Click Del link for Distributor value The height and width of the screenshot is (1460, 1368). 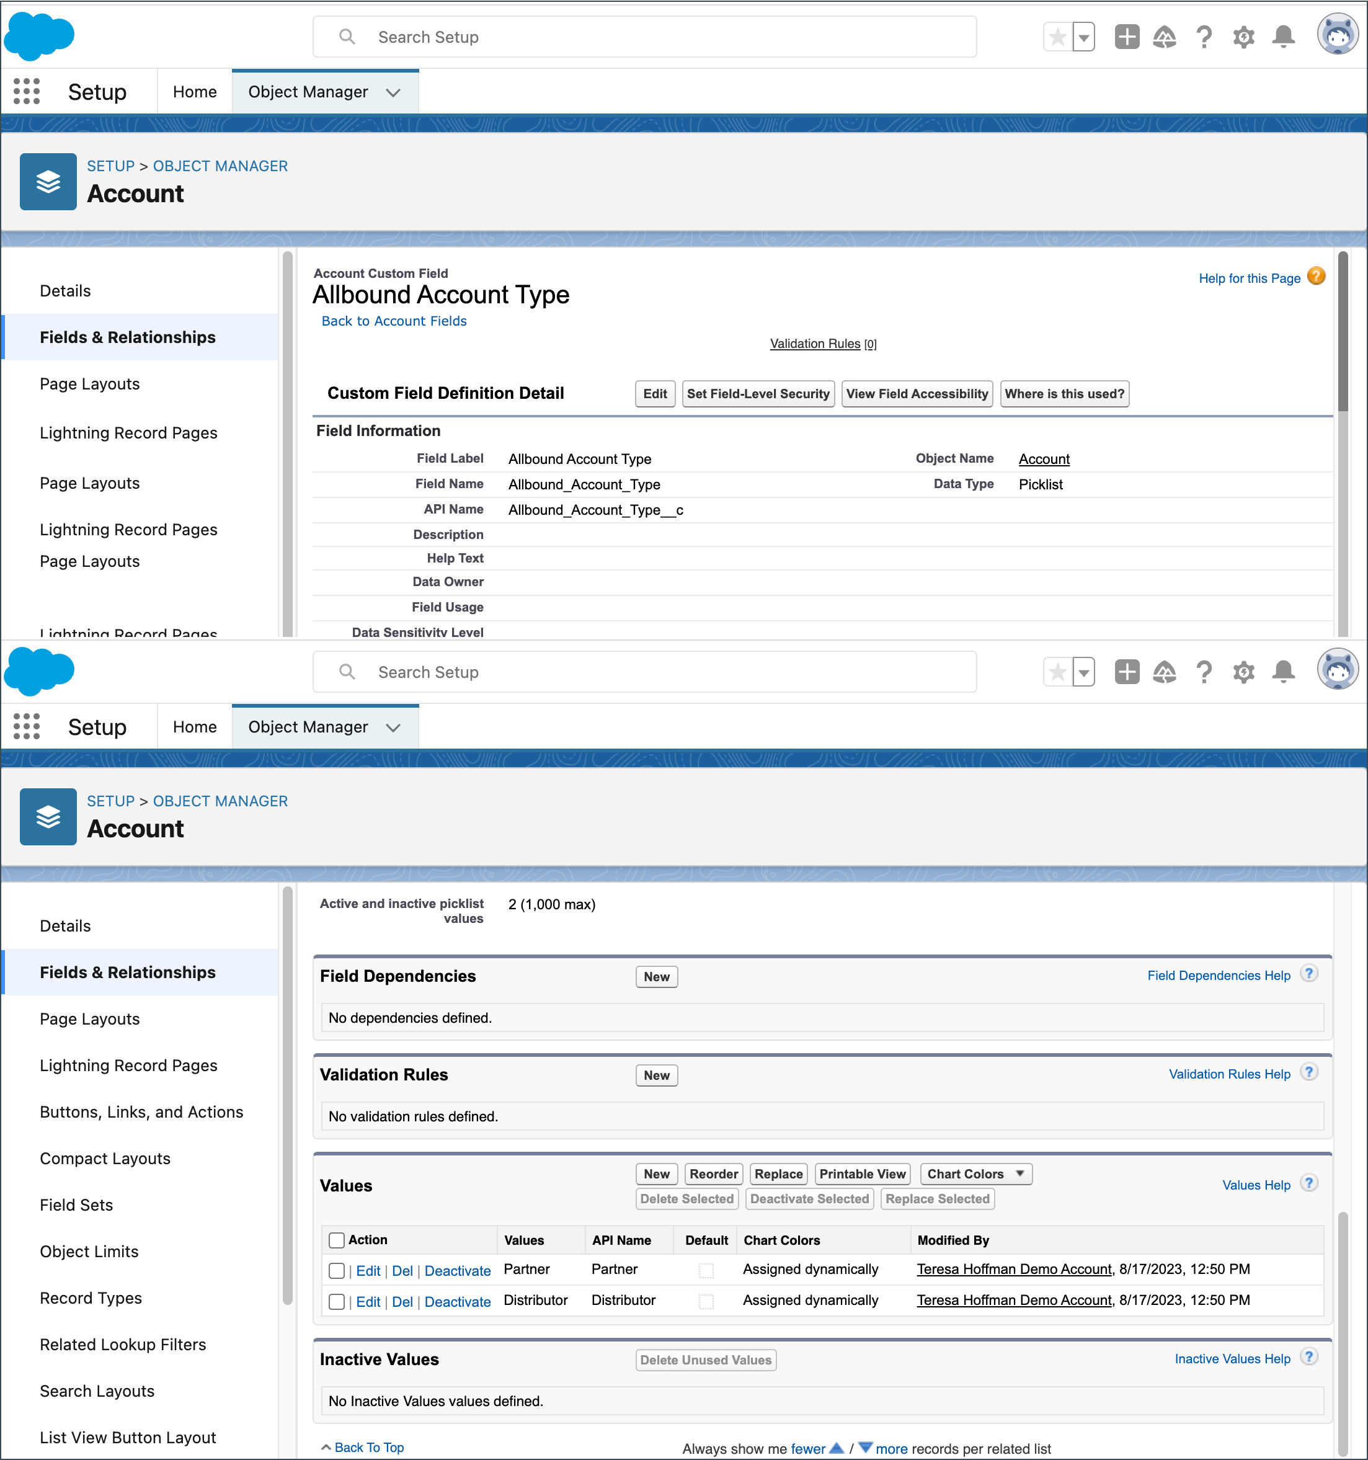click(x=402, y=1301)
